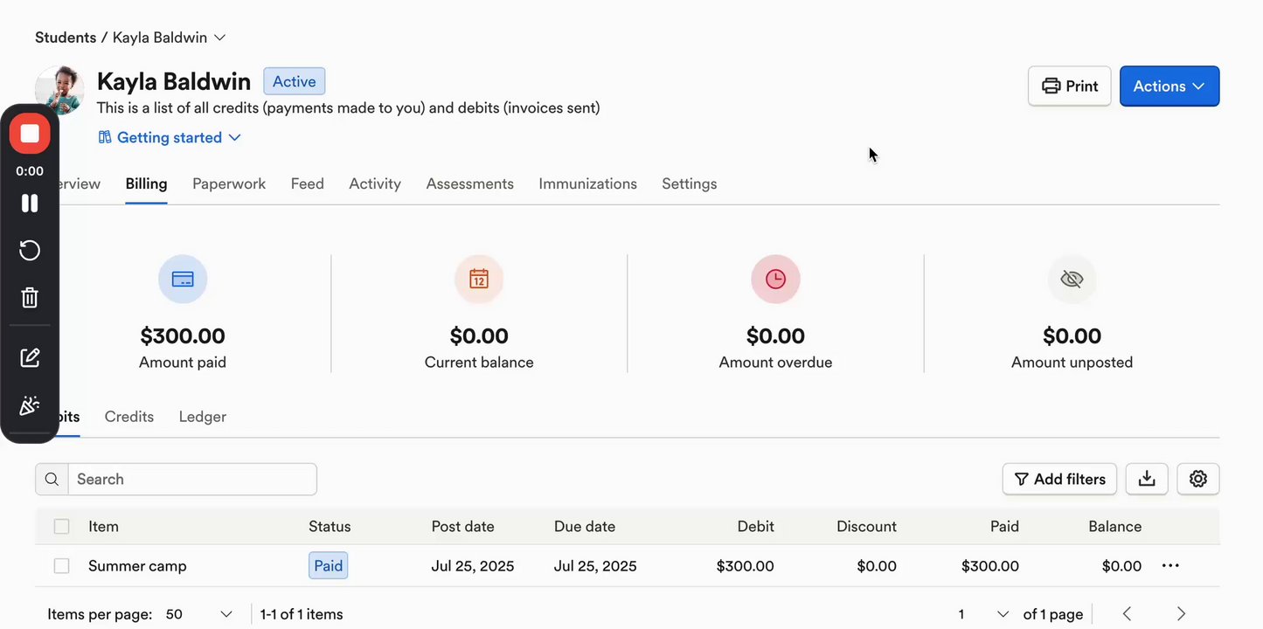
Task: Pause the recording
Action: point(30,204)
